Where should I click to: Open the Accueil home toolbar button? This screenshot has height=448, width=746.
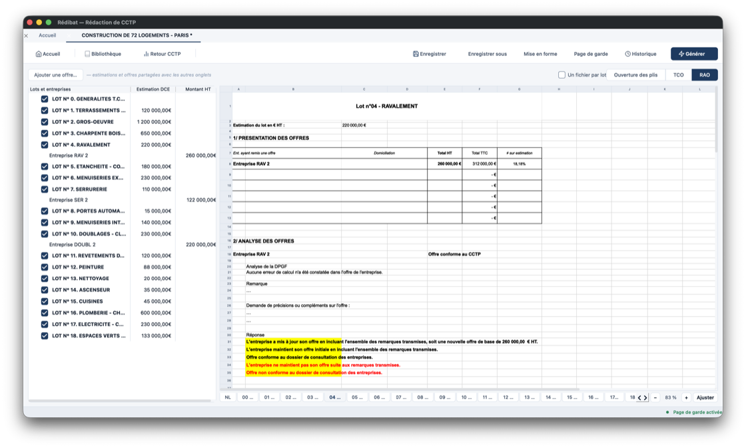[x=48, y=54]
